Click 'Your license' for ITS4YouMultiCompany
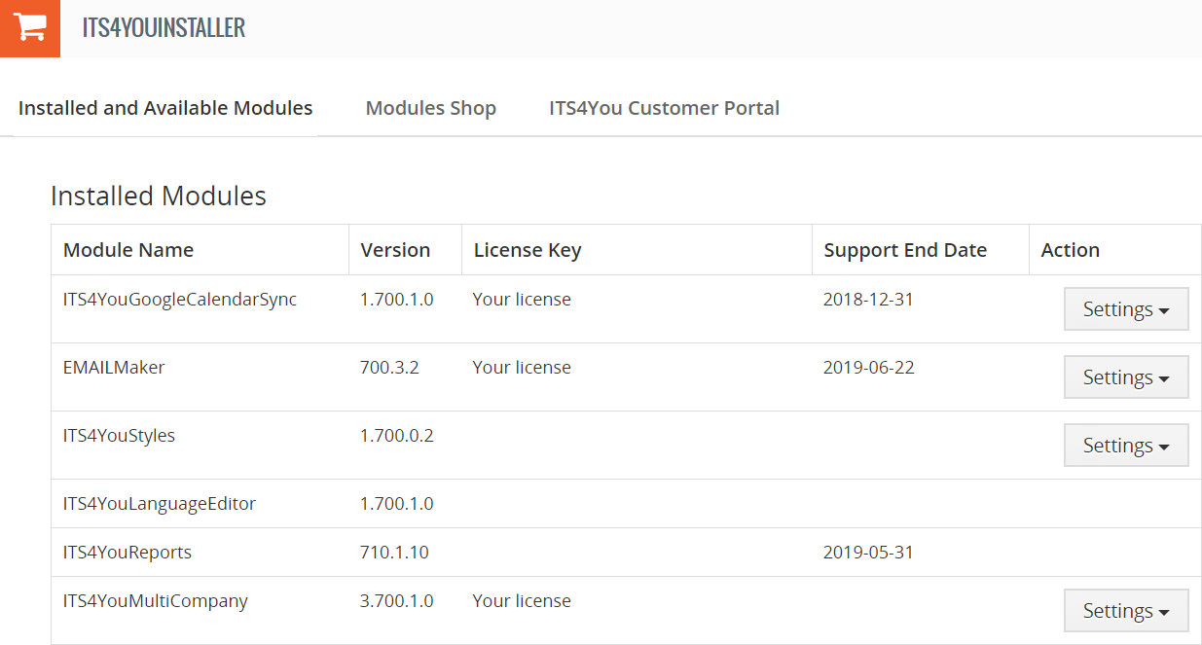Viewport: 1202px width, 645px height. (x=522, y=601)
